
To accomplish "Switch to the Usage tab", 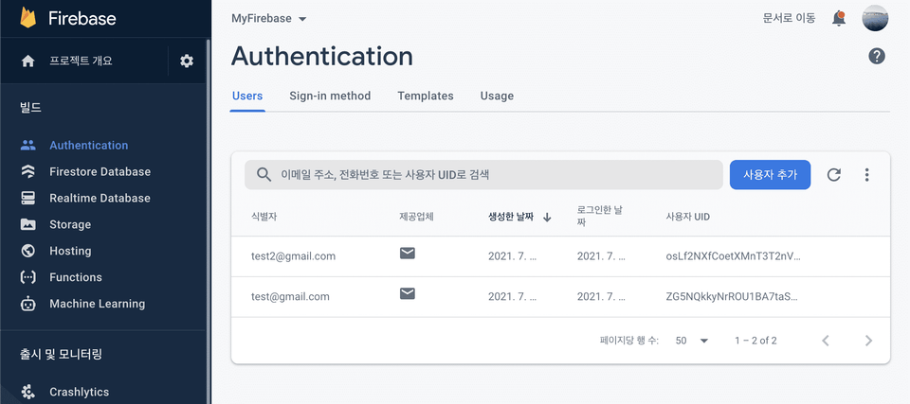I will click(x=497, y=96).
